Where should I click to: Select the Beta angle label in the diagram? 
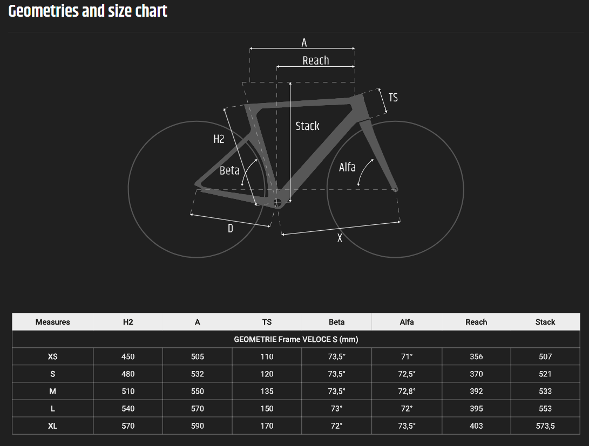(229, 170)
